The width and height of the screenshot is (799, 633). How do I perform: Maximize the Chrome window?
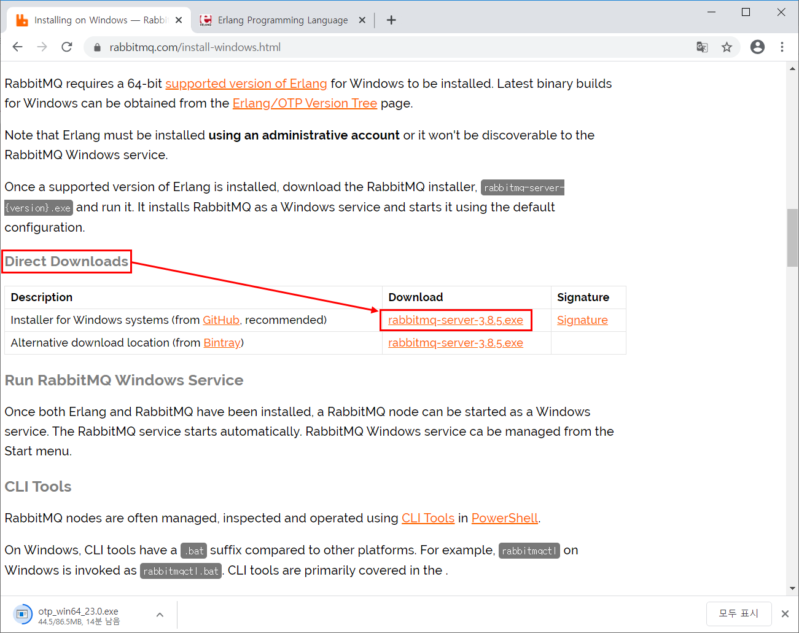coord(746,12)
